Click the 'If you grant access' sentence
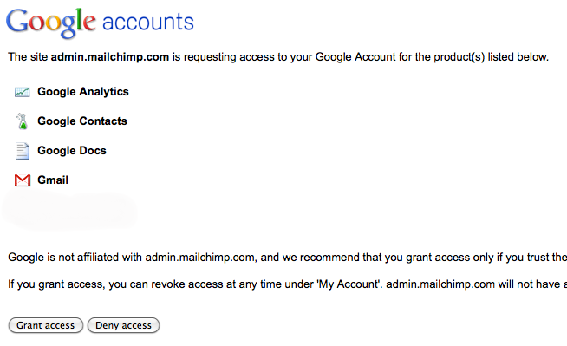This screenshot has height=346, width=567. [287, 284]
